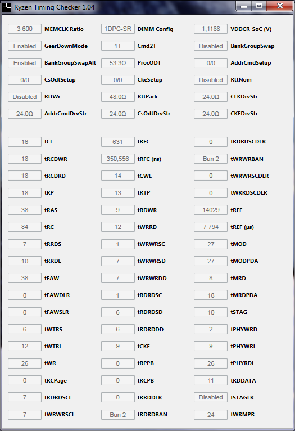Screen dimensions: 295x431
Task: Click the tWRMPR value 24
Action: pyautogui.click(x=211, y=415)
